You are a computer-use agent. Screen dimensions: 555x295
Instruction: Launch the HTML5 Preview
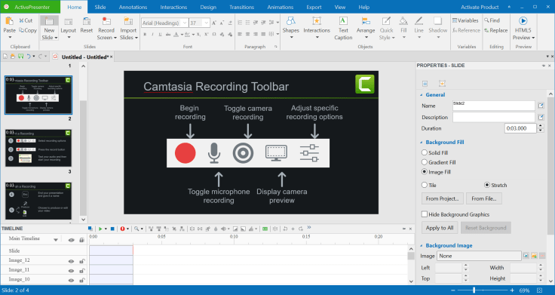(523, 28)
